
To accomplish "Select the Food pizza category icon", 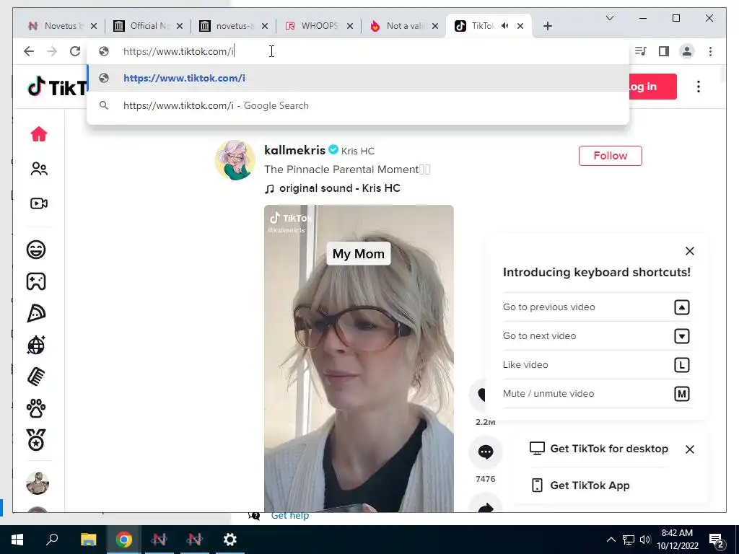I will point(36,313).
